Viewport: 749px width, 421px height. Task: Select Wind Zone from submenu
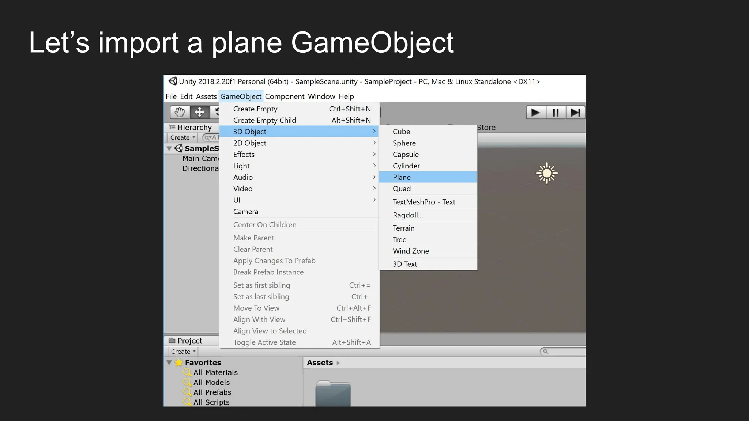(428, 251)
